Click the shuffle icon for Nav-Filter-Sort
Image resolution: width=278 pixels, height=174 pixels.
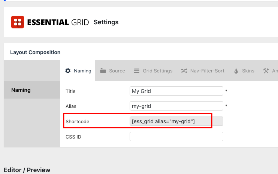(184, 71)
